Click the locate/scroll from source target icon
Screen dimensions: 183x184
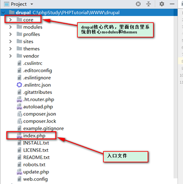pyautogui.click(x=138, y=4)
